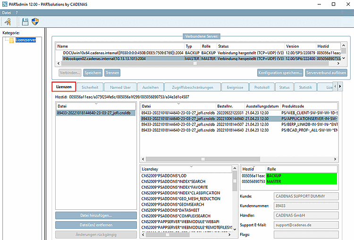Viewport: 354px width, 240px height.
Task: Select the .cnsldb file in left Datei list
Action: pyautogui.click(x=96, y=113)
